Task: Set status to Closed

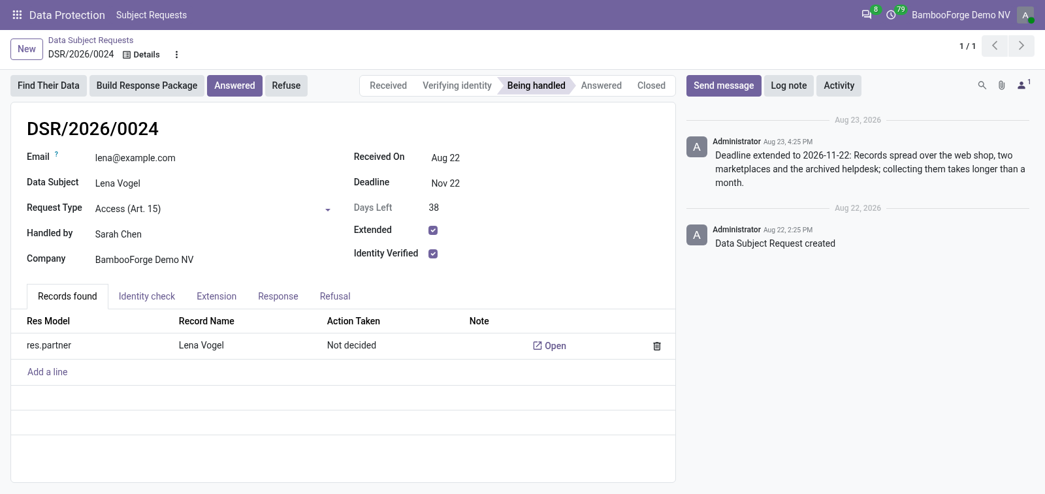Action: [651, 85]
